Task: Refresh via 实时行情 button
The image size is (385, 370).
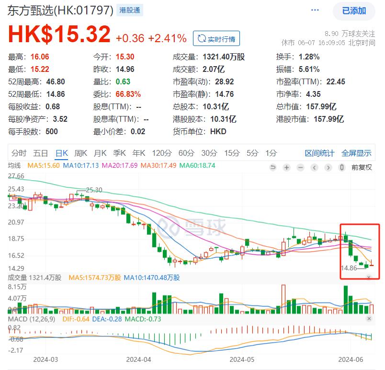Action: click(x=216, y=38)
